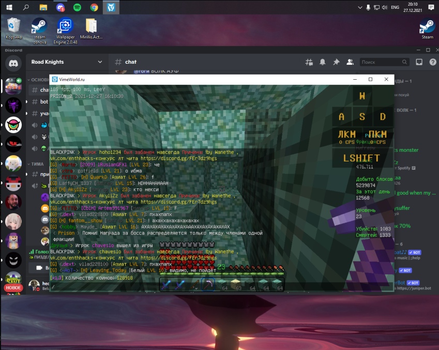This screenshot has width=439, height=350.
Task: Select the bot text channel
Action: 44,101
